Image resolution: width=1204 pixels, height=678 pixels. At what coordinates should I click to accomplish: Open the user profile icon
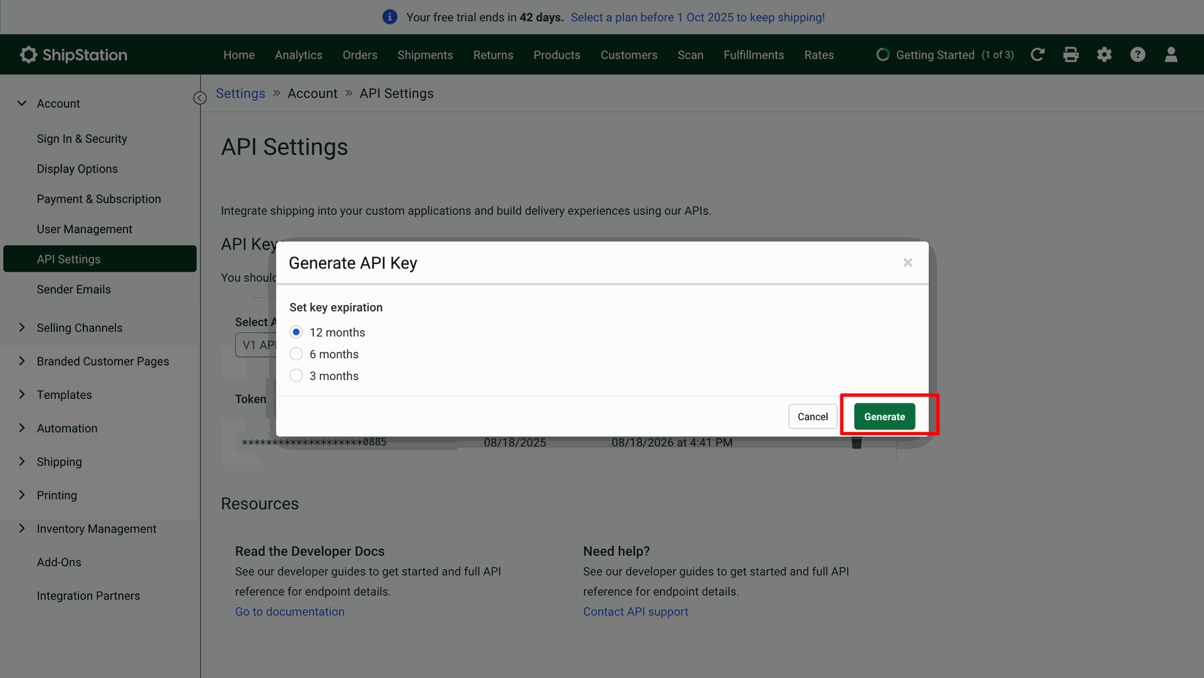(x=1171, y=55)
